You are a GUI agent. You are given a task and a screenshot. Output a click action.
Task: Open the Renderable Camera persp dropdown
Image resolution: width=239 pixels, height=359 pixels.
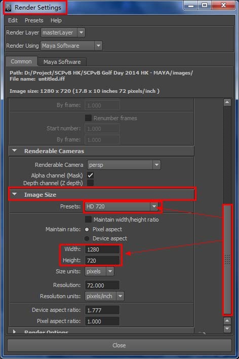click(x=124, y=165)
